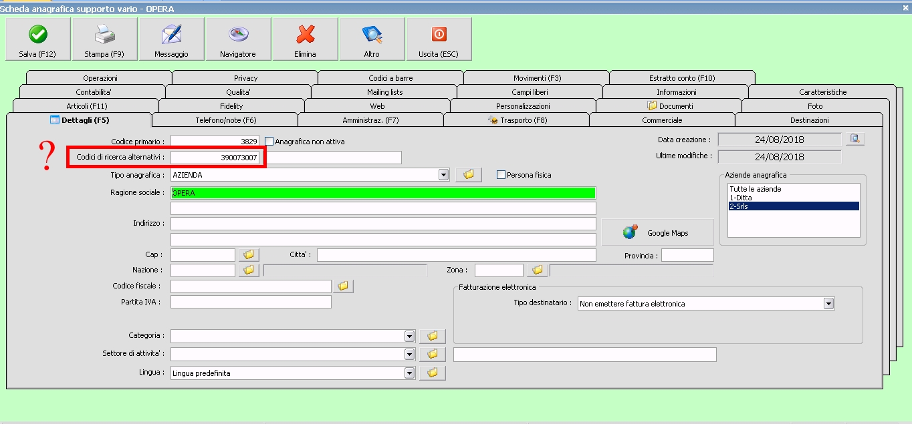Switch to the Telefono/note (F6) tab
912x424 pixels.
coord(225,120)
